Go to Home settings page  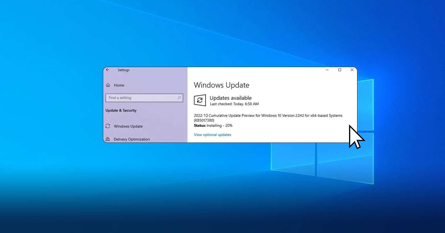(x=119, y=85)
